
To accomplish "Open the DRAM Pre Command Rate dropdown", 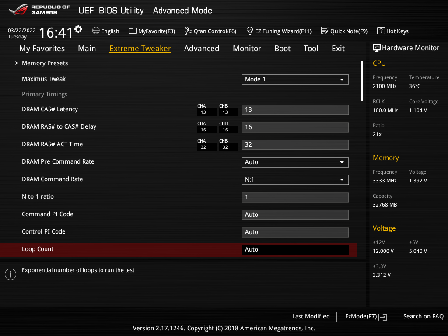I will pyautogui.click(x=295, y=162).
